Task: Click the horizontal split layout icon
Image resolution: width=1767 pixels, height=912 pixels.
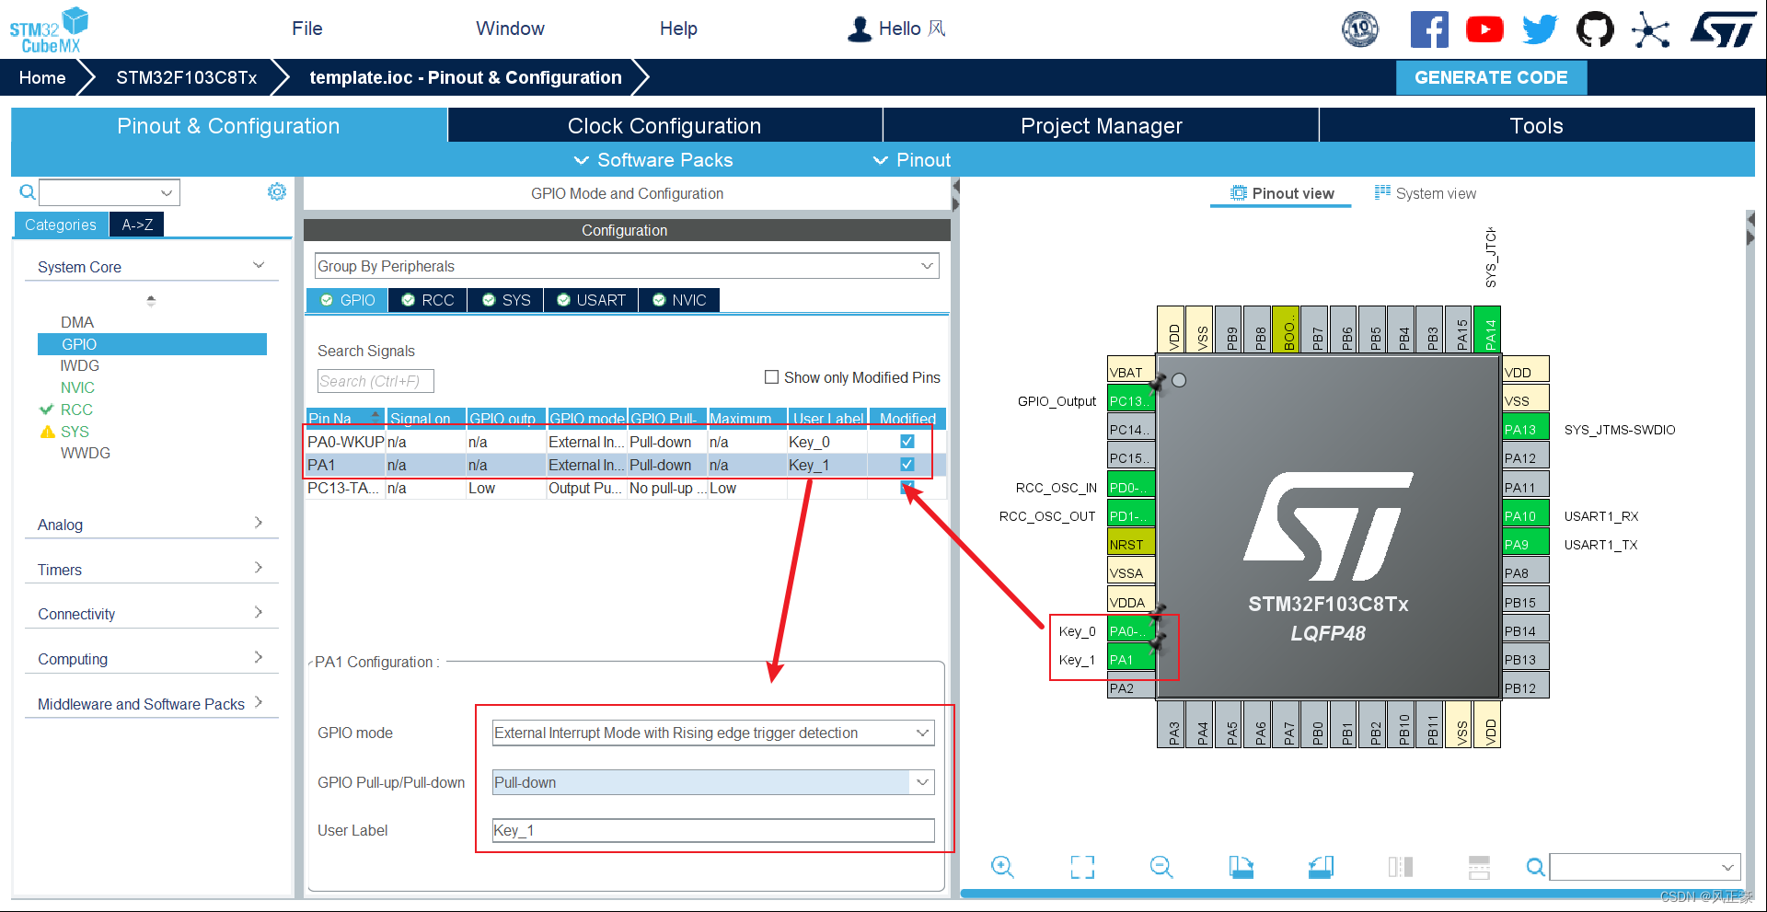Action: click(x=1479, y=867)
